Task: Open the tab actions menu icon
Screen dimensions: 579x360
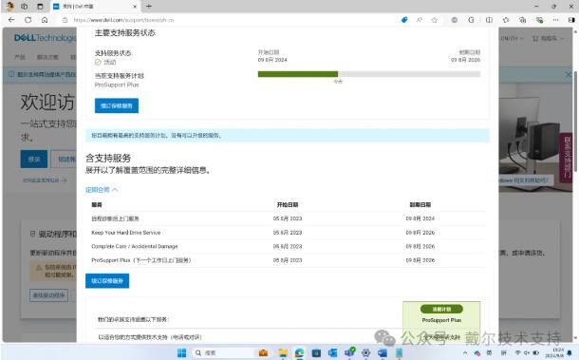Action: point(40,7)
